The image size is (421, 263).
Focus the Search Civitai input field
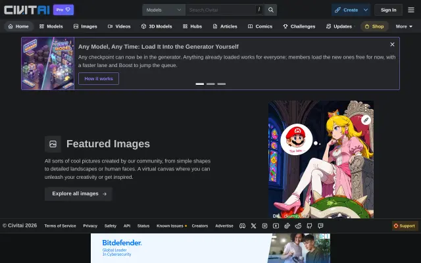click(x=225, y=10)
